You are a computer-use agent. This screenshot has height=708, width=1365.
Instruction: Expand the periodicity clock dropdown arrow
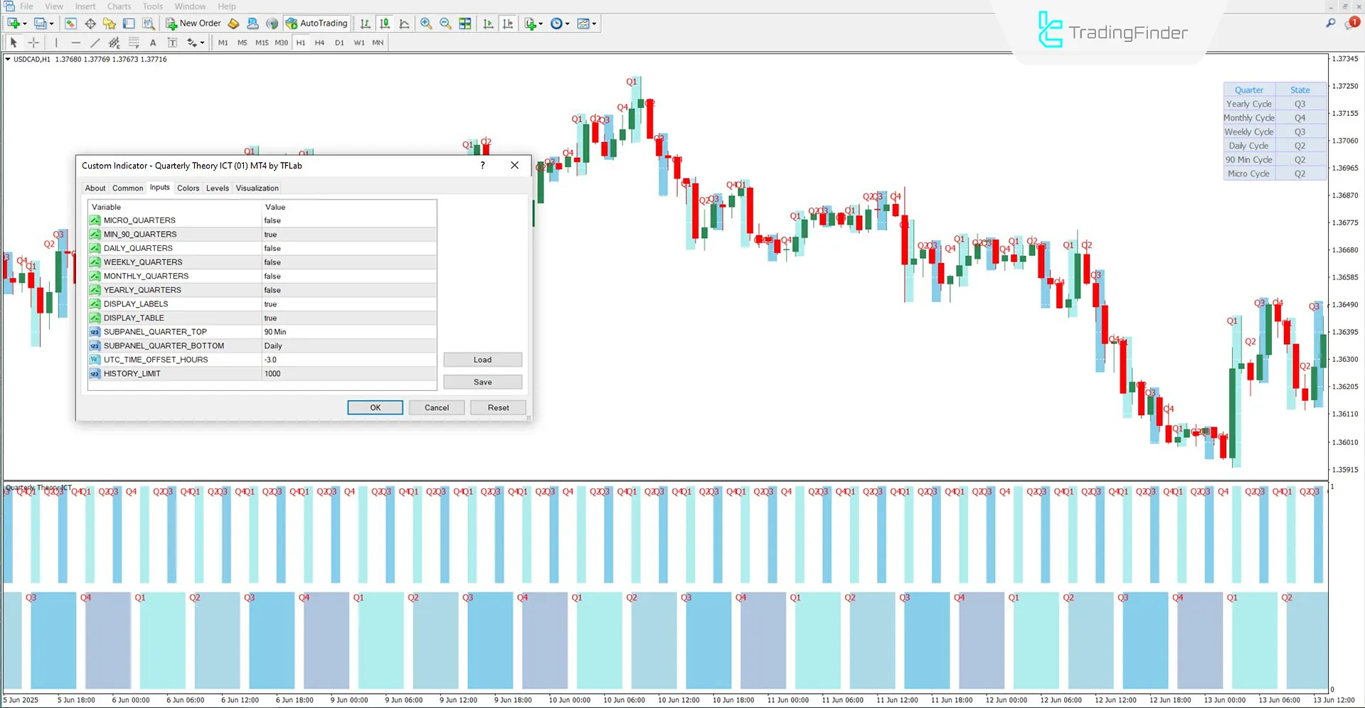tap(568, 23)
